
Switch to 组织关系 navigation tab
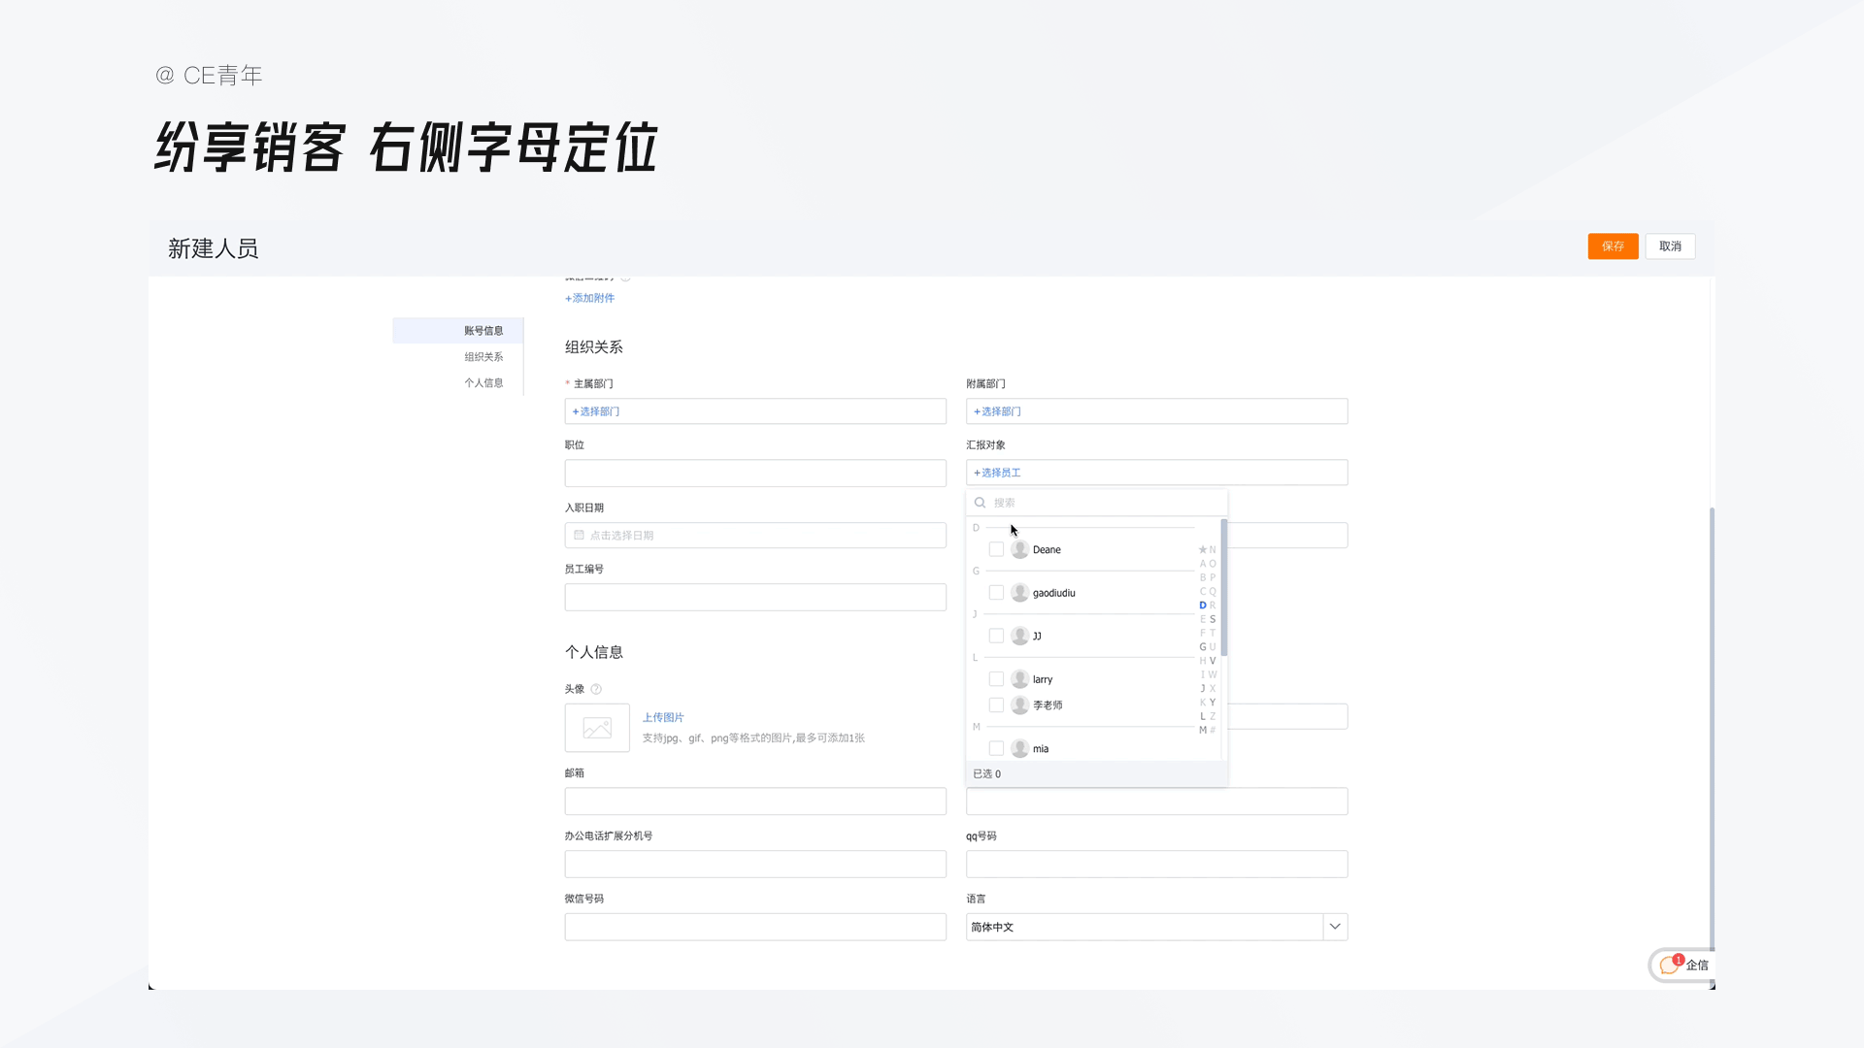point(483,357)
